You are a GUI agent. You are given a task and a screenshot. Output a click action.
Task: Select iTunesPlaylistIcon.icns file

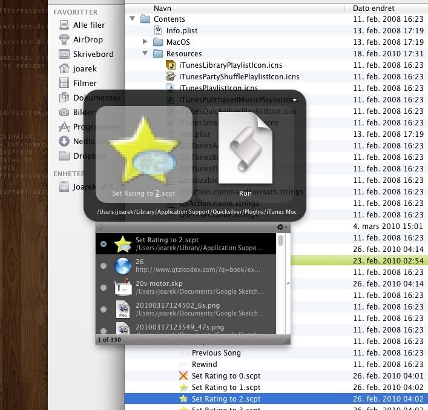tap(219, 88)
